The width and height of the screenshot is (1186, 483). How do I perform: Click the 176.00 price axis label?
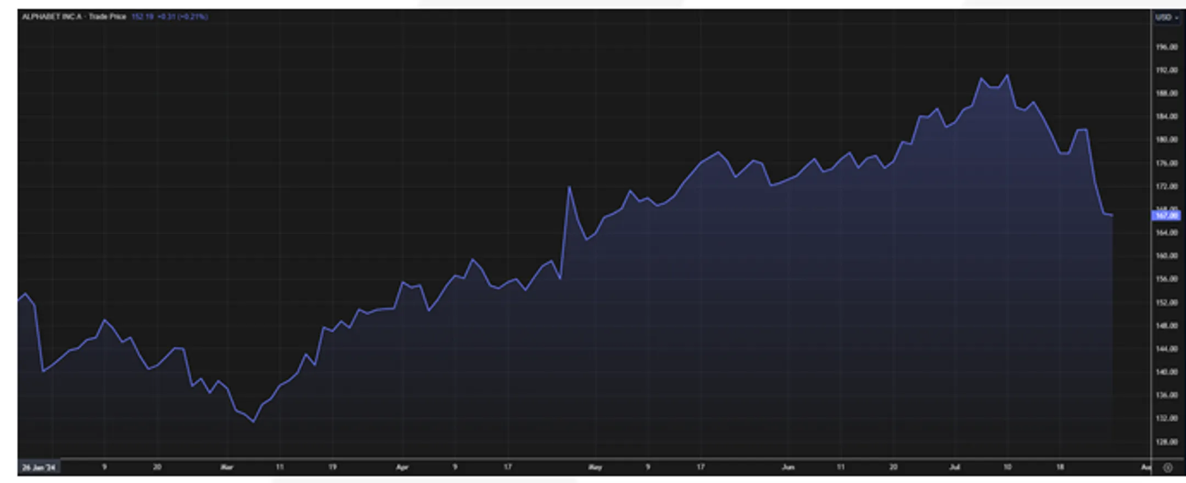click(x=1166, y=163)
